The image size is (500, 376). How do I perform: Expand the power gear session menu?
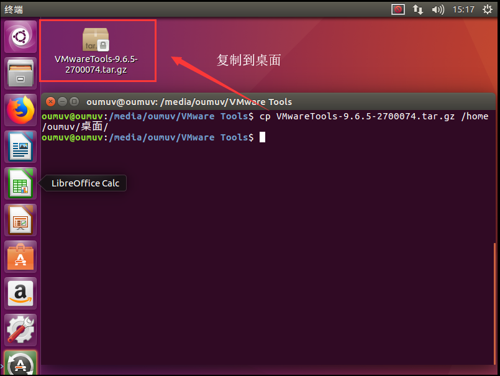(x=487, y=9)
